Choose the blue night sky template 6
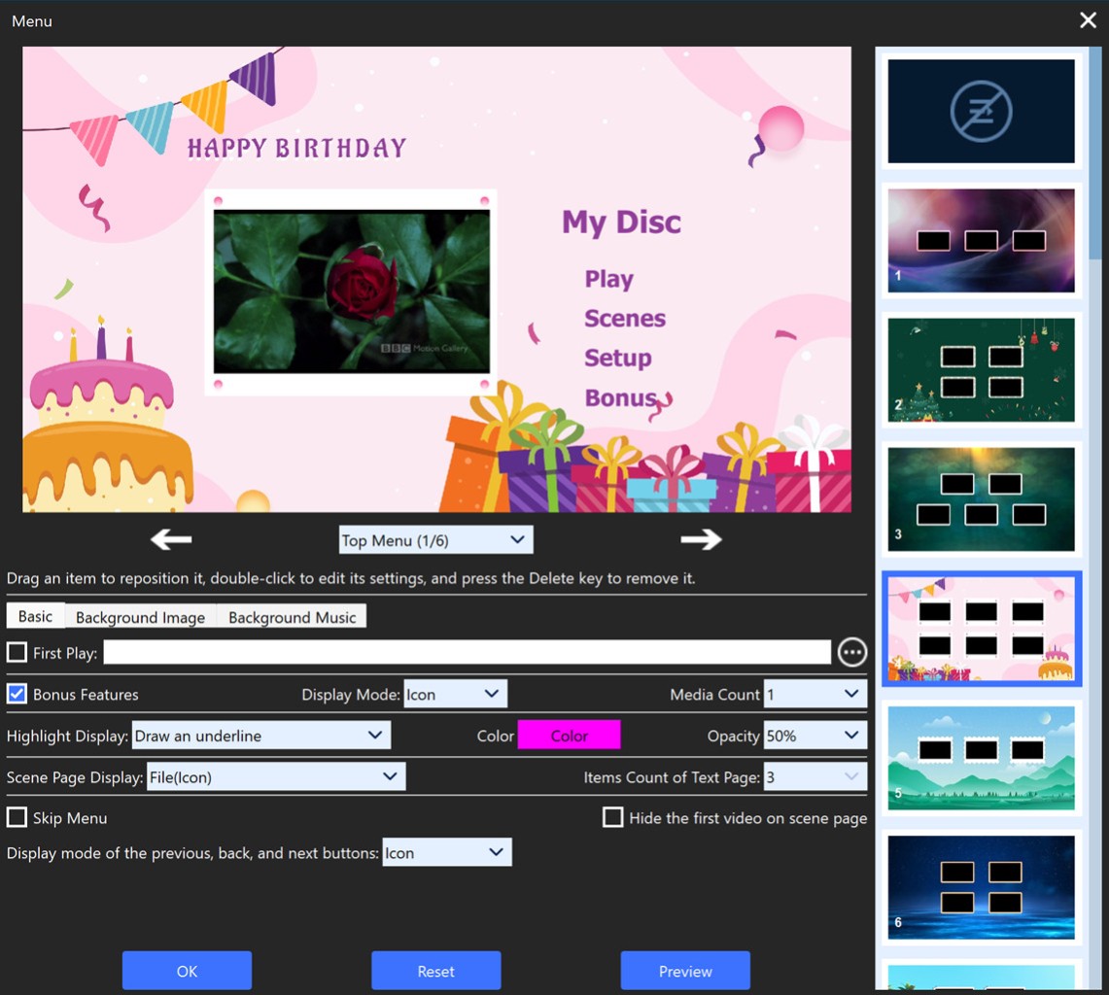This screenshot has height=995, width=1109. (x=981, y=887)
